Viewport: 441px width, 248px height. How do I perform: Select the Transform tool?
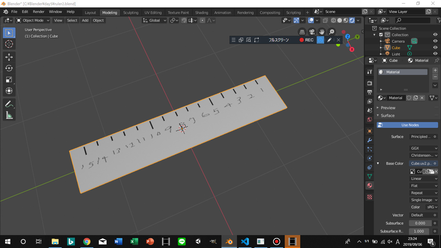pyautogui.click(x=9, y=91)
